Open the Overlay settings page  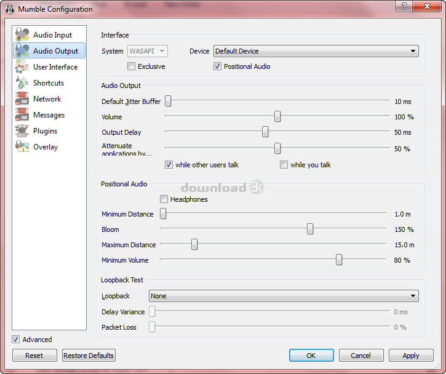pyautogui.click(x=49, y=146)
